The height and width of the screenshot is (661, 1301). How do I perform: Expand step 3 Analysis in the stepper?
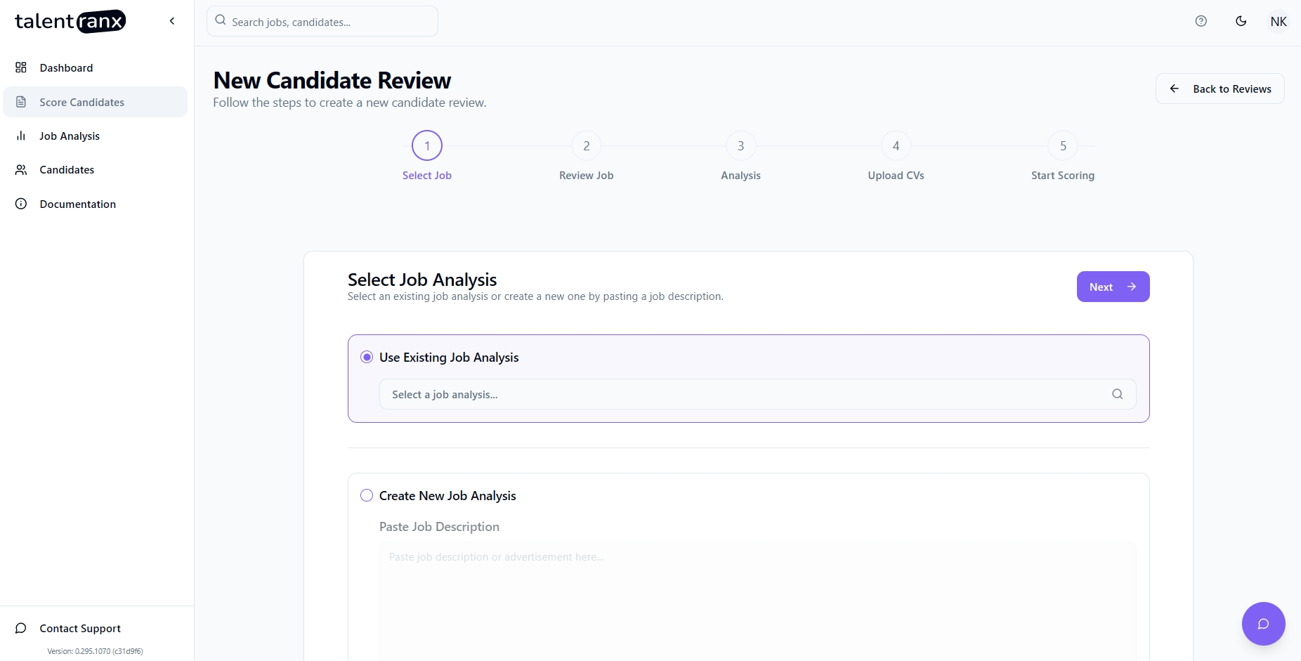click(x=740, y=145)
